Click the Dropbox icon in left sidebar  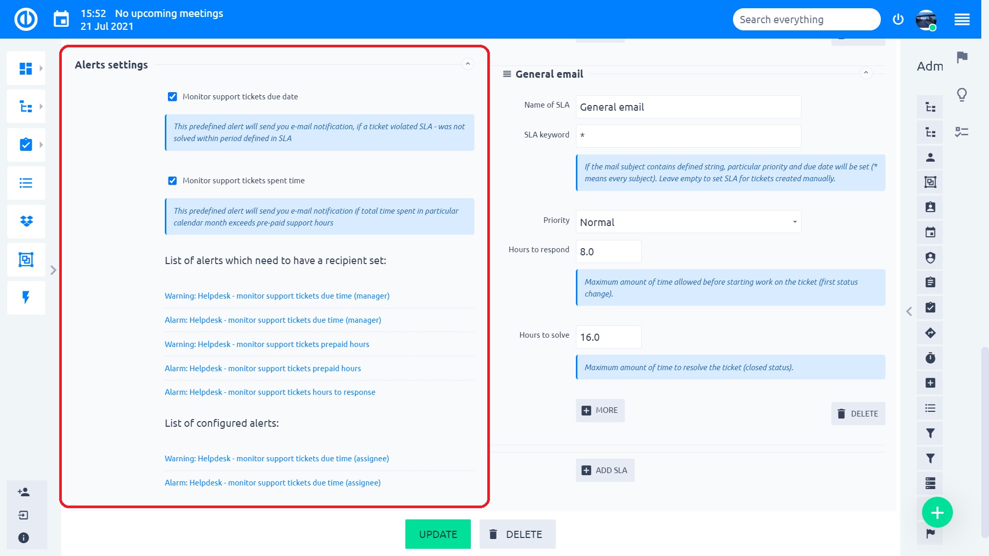(26, 221)
